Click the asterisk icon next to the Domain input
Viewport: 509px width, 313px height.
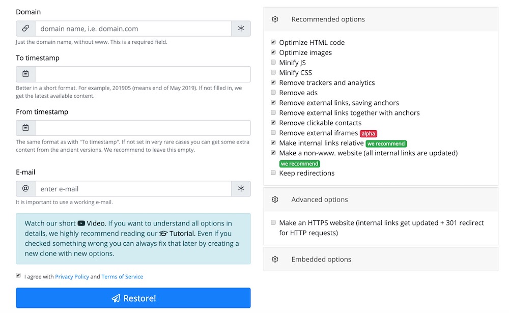pyautogui.click(x=241, y=29)
